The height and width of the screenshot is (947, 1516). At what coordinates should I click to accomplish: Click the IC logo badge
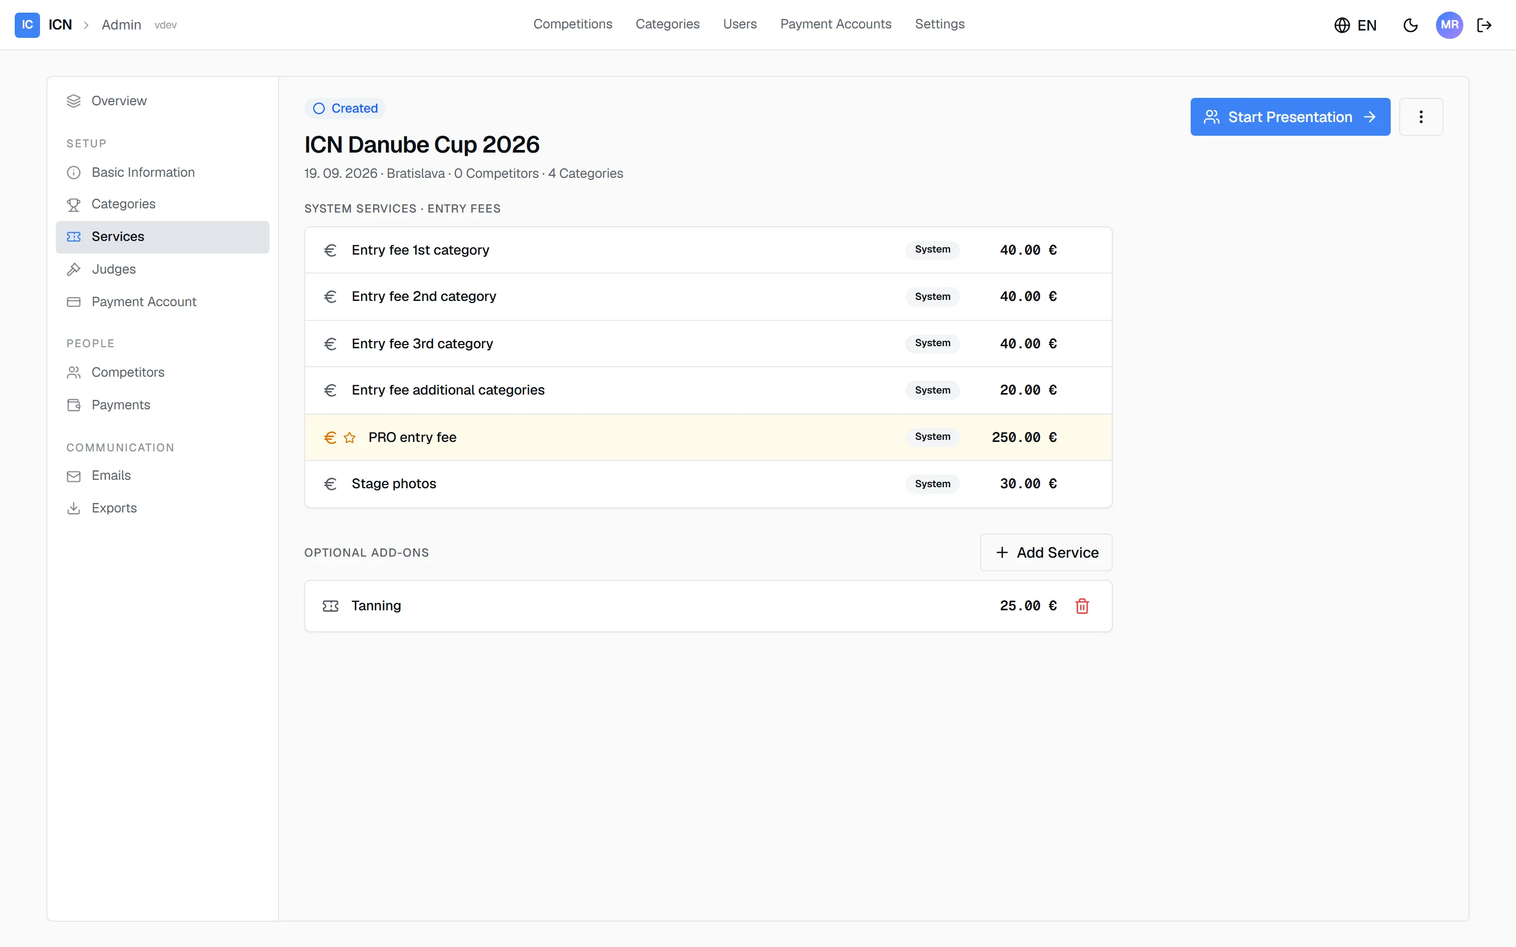tap(27, 25)
